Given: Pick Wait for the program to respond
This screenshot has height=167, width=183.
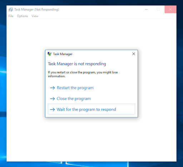Looking at the screenshot, I should click(91, 109).
